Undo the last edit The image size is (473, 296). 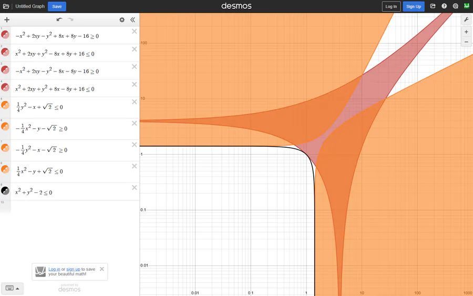click(59, 19)
